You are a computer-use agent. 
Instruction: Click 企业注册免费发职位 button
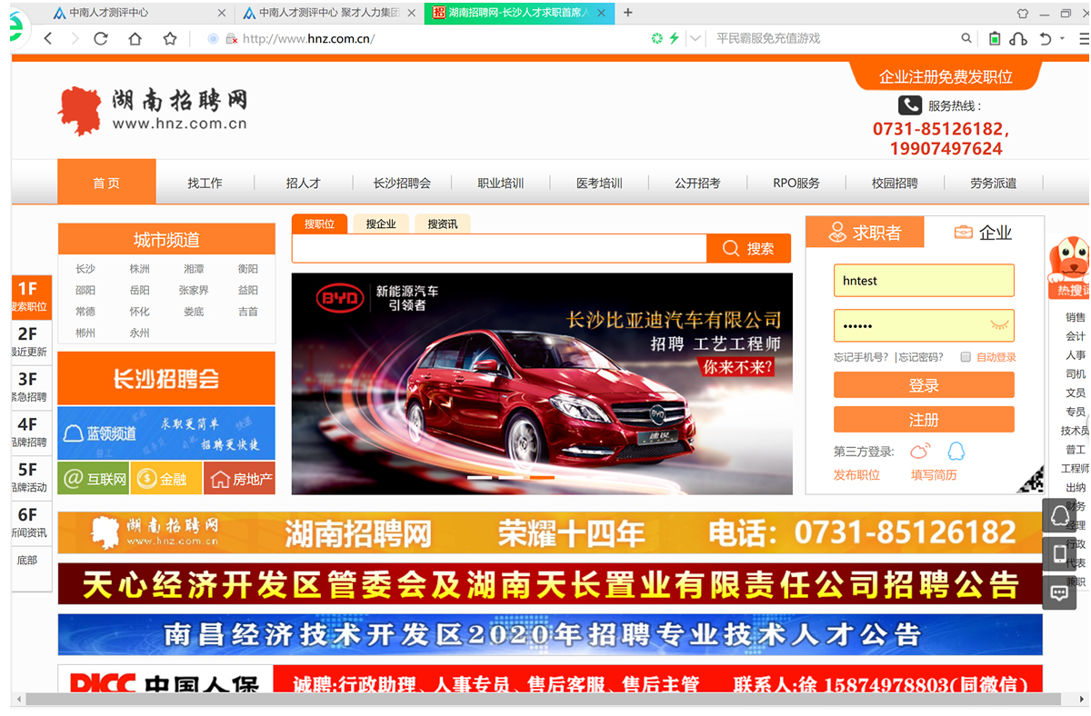946,76
